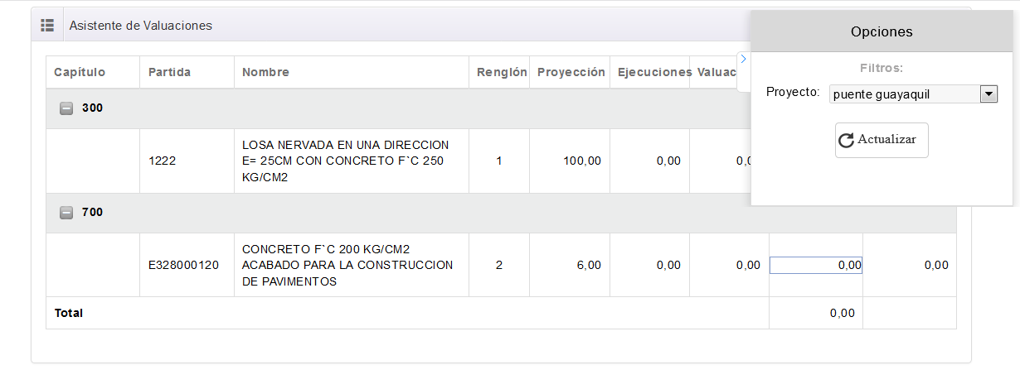Click the LOSA NERVADA name cell
This screenshot has height=389, width=1020.
[345, 161]
